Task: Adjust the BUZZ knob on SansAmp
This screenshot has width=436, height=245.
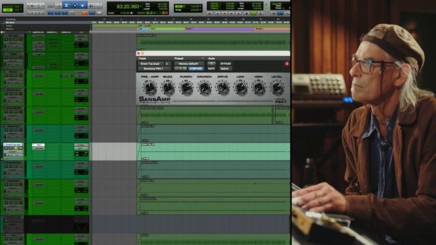Action: 168,88
